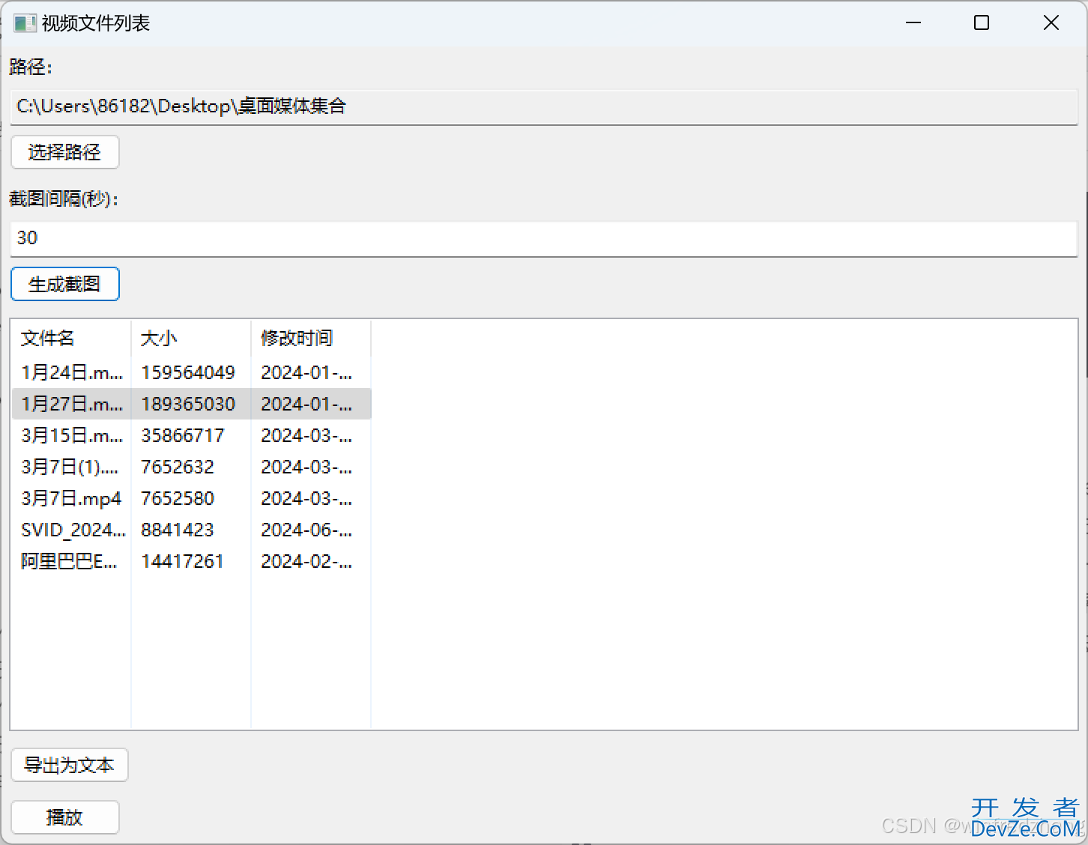Pick the 3月7日.mp4 file row

coord(71,498)
